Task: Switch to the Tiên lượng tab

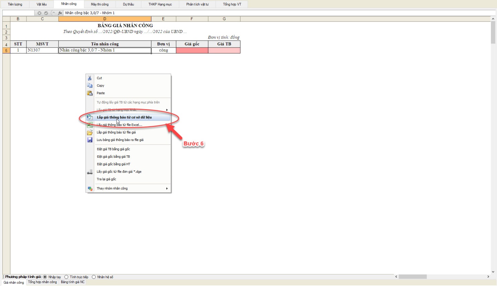Action: click(x=15, y=4)
